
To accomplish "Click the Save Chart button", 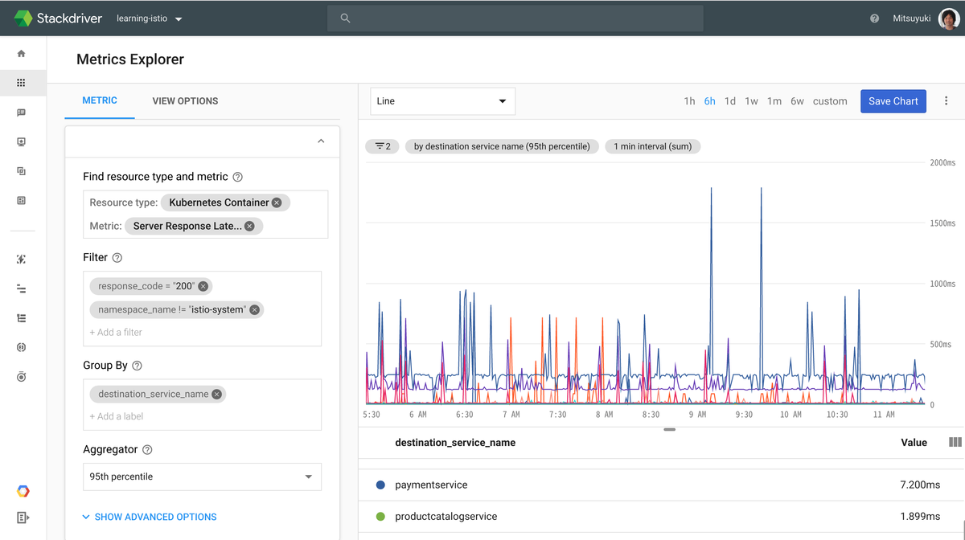I will point(893,101).
